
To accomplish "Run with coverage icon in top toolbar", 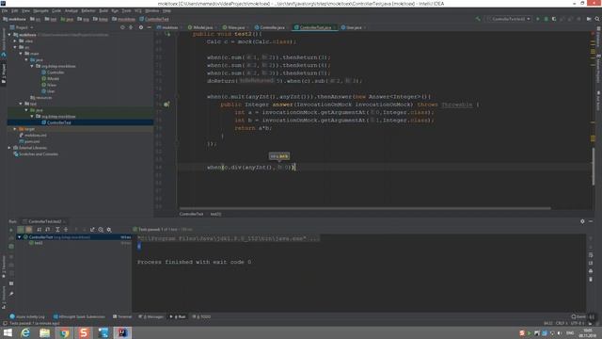I will pos(554,19).
